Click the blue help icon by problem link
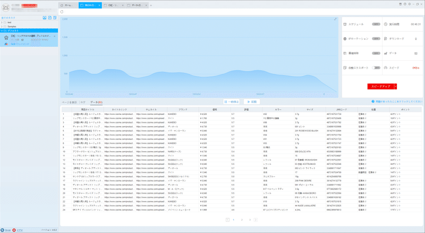This screenshot has width=425, height=233. tap(373, 101)
